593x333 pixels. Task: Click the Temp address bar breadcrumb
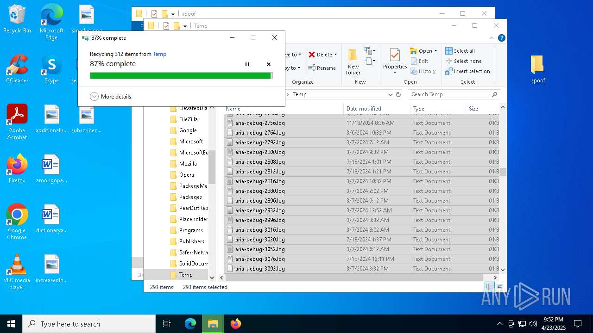pos(300,94)
